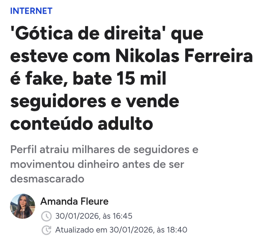Click 'conteúdo adulto' at headline end

click(x=82, y=123)
